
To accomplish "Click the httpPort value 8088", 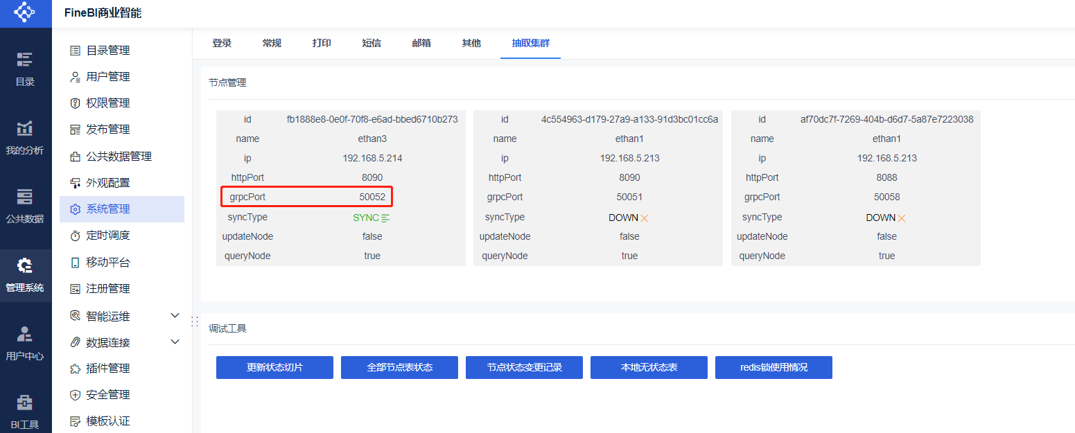I will 886,177.
